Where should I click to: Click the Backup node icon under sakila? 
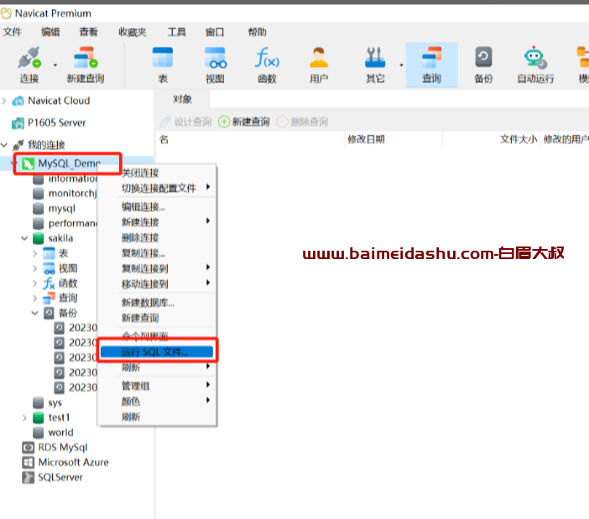[49, 313]
